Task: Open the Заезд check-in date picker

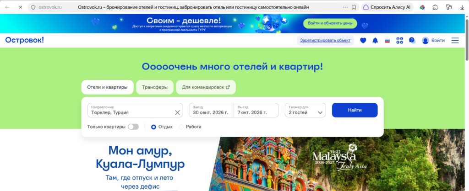Action: [x=212, y=110]
